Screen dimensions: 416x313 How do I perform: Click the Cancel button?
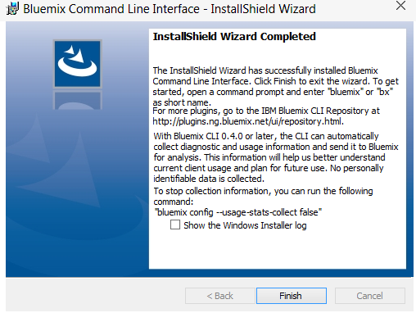tap(370, 296)
